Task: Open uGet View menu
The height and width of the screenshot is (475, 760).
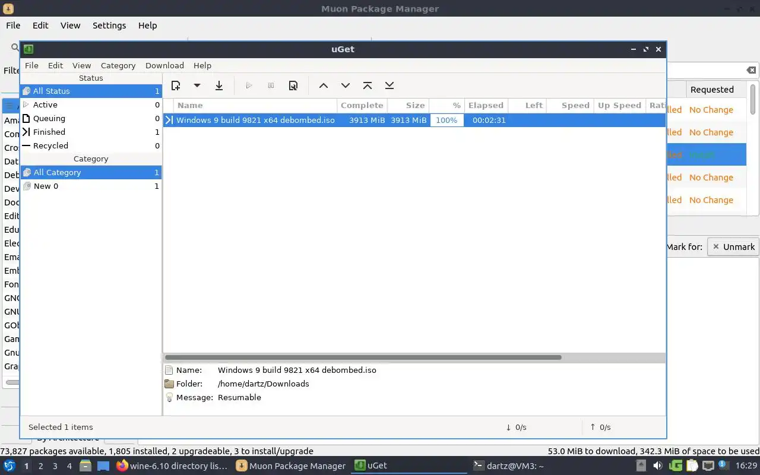Action: (x=81, y=65)
